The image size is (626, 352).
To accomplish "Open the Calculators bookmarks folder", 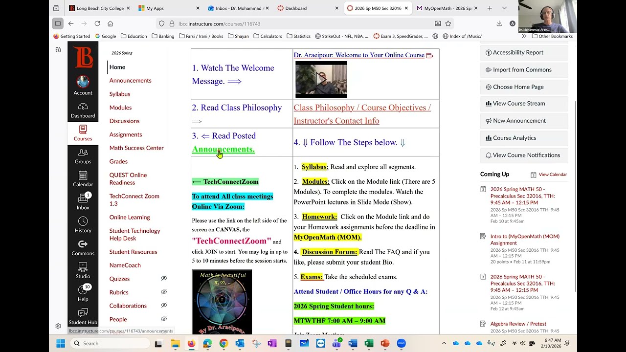I will point(268,36).
